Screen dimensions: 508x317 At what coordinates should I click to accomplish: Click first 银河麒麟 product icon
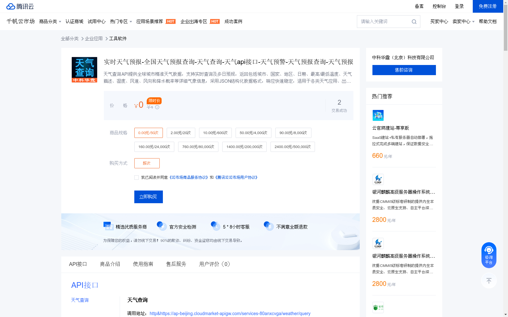(x=378, y=179)
